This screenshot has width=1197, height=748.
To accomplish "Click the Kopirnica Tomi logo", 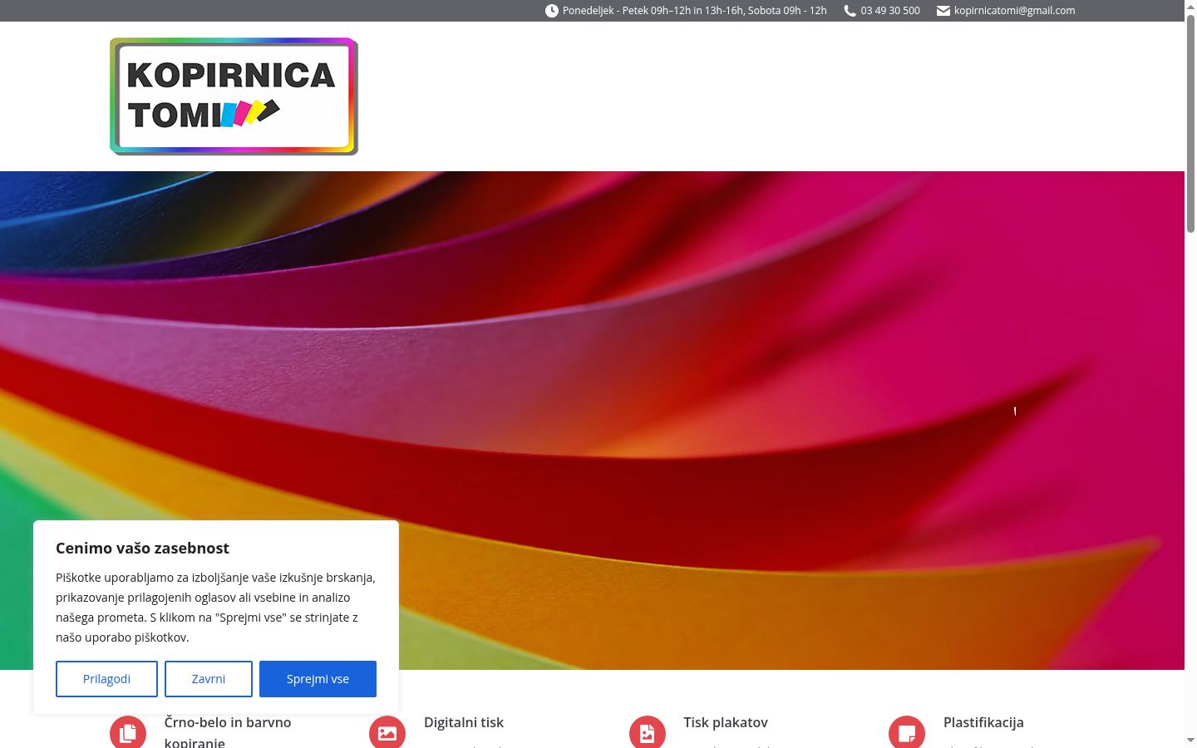I will [x=234, y=96].
